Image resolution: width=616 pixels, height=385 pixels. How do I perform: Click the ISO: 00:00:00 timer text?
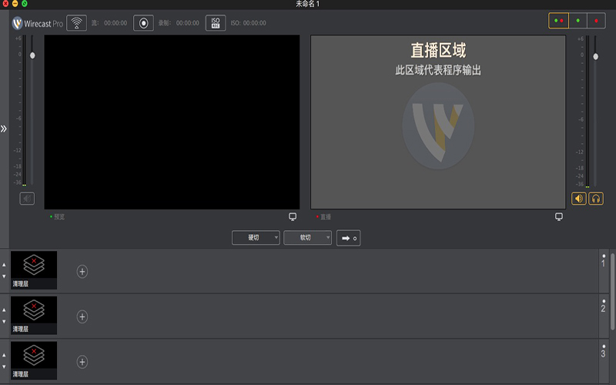248,23
